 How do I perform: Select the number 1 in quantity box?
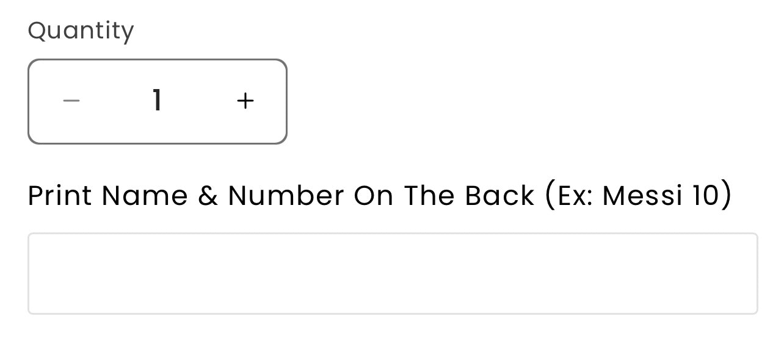(x=158, y=101)
